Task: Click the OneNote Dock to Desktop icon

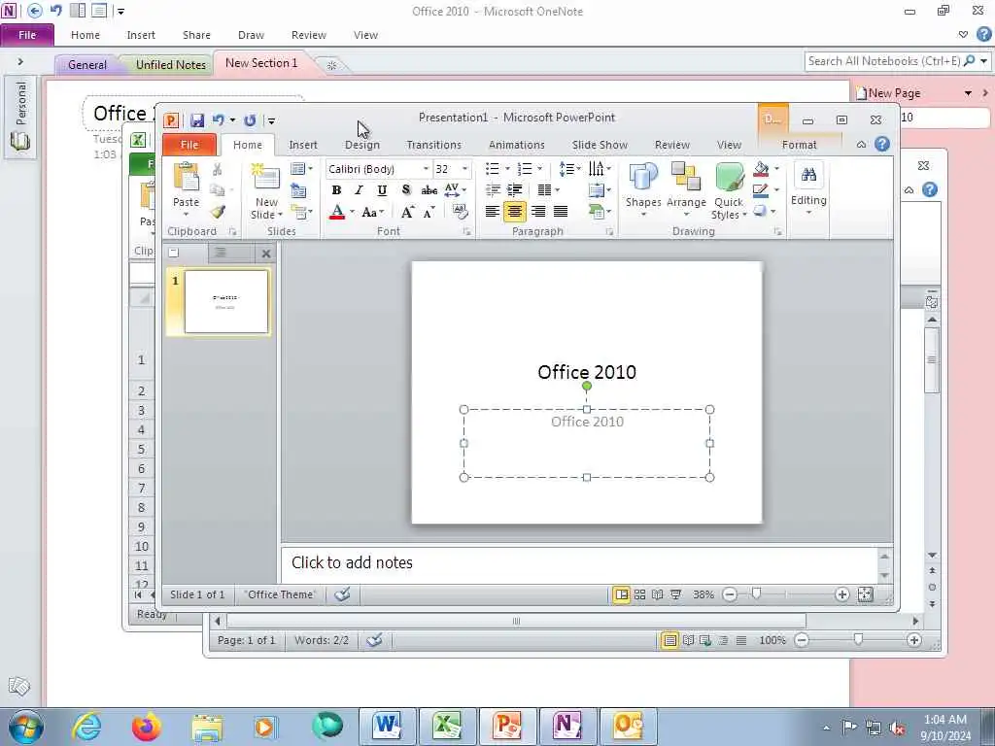Action: pos(78,10)
